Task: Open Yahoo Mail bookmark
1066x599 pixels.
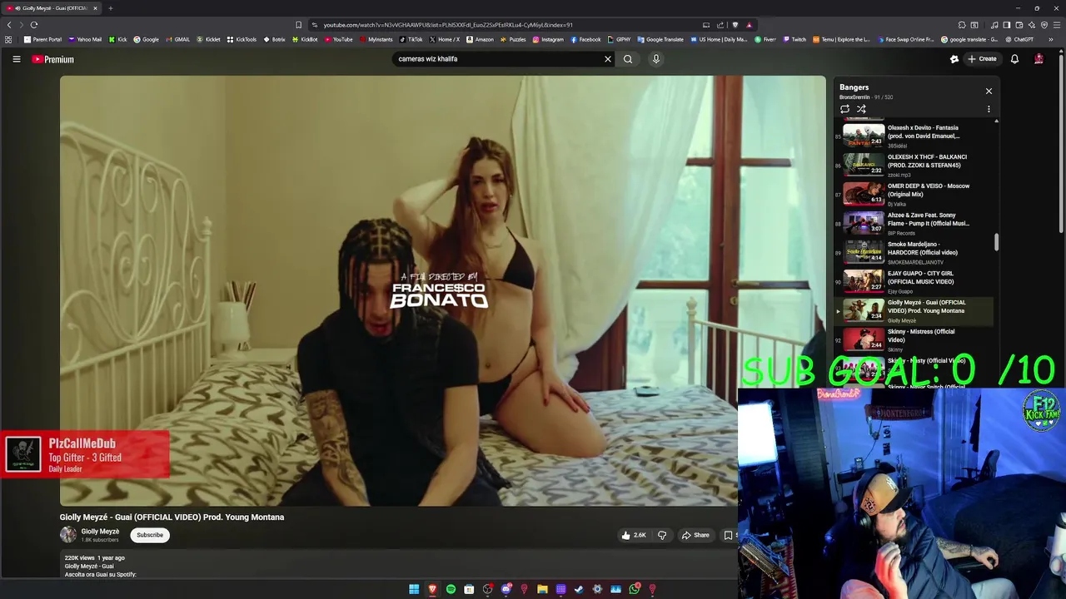Action: click(85, 39)
